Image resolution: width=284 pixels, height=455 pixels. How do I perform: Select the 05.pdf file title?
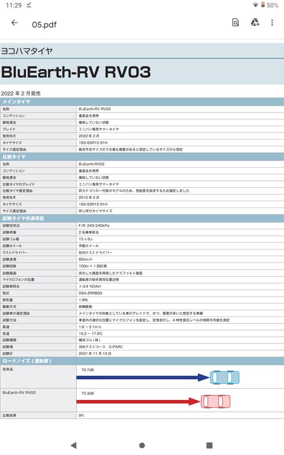pyautogui.click(x=44, y=25)
